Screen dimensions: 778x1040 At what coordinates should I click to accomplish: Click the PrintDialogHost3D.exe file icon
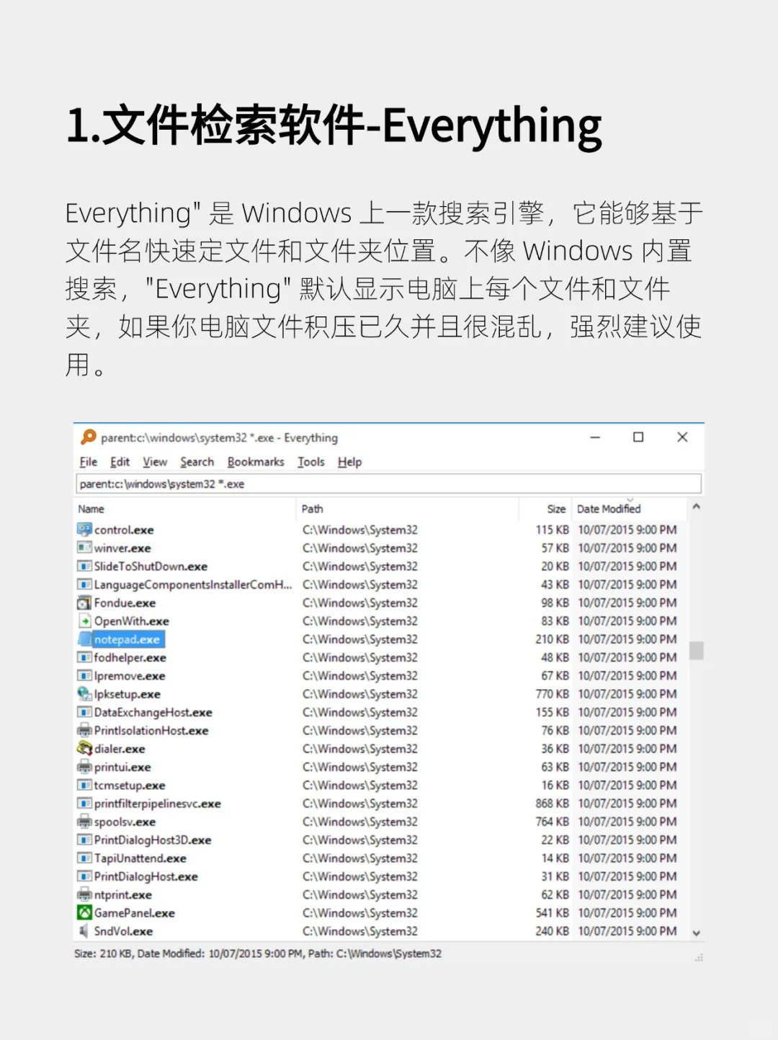[84, 840]
